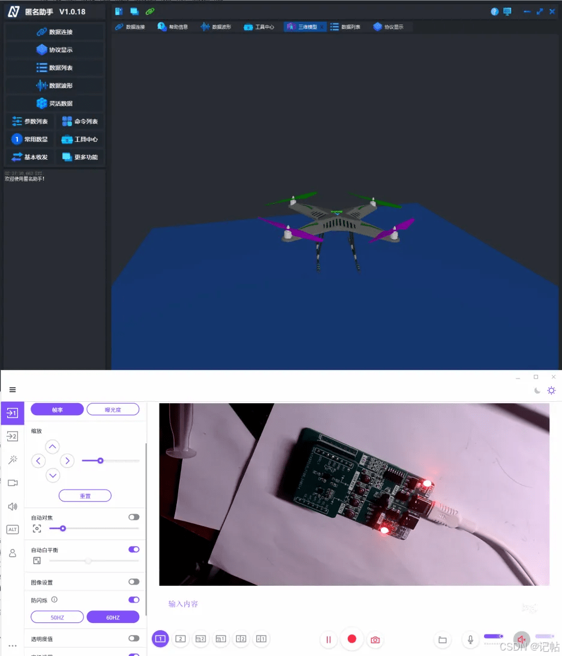Select the 曝光度 tab button
Image resolution: width=562 pixels, height=656 pixels.
pyautogui.click(x=113, y=410)
